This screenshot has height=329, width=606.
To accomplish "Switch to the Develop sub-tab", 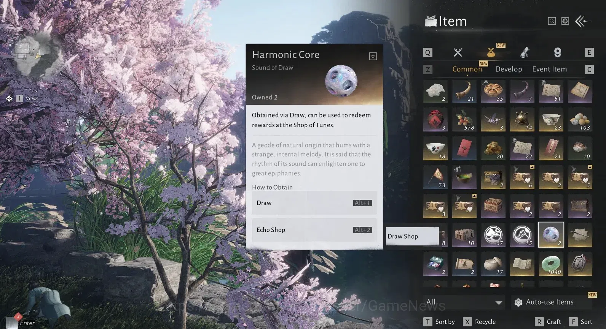I will coord(509,69).
